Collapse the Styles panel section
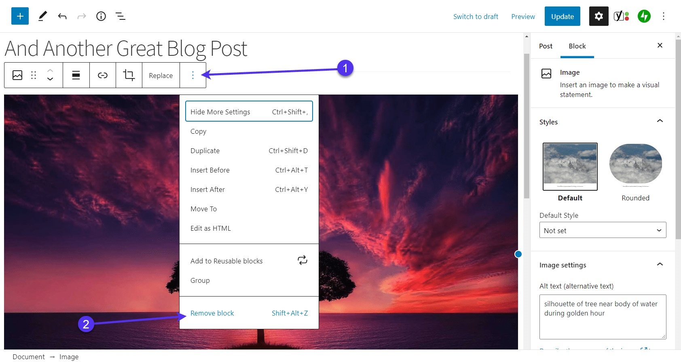This screenshot has height=362, width=681. [x=660, y=121]
